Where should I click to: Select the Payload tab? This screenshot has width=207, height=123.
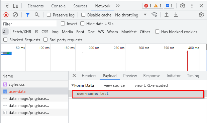pos(110,76)
